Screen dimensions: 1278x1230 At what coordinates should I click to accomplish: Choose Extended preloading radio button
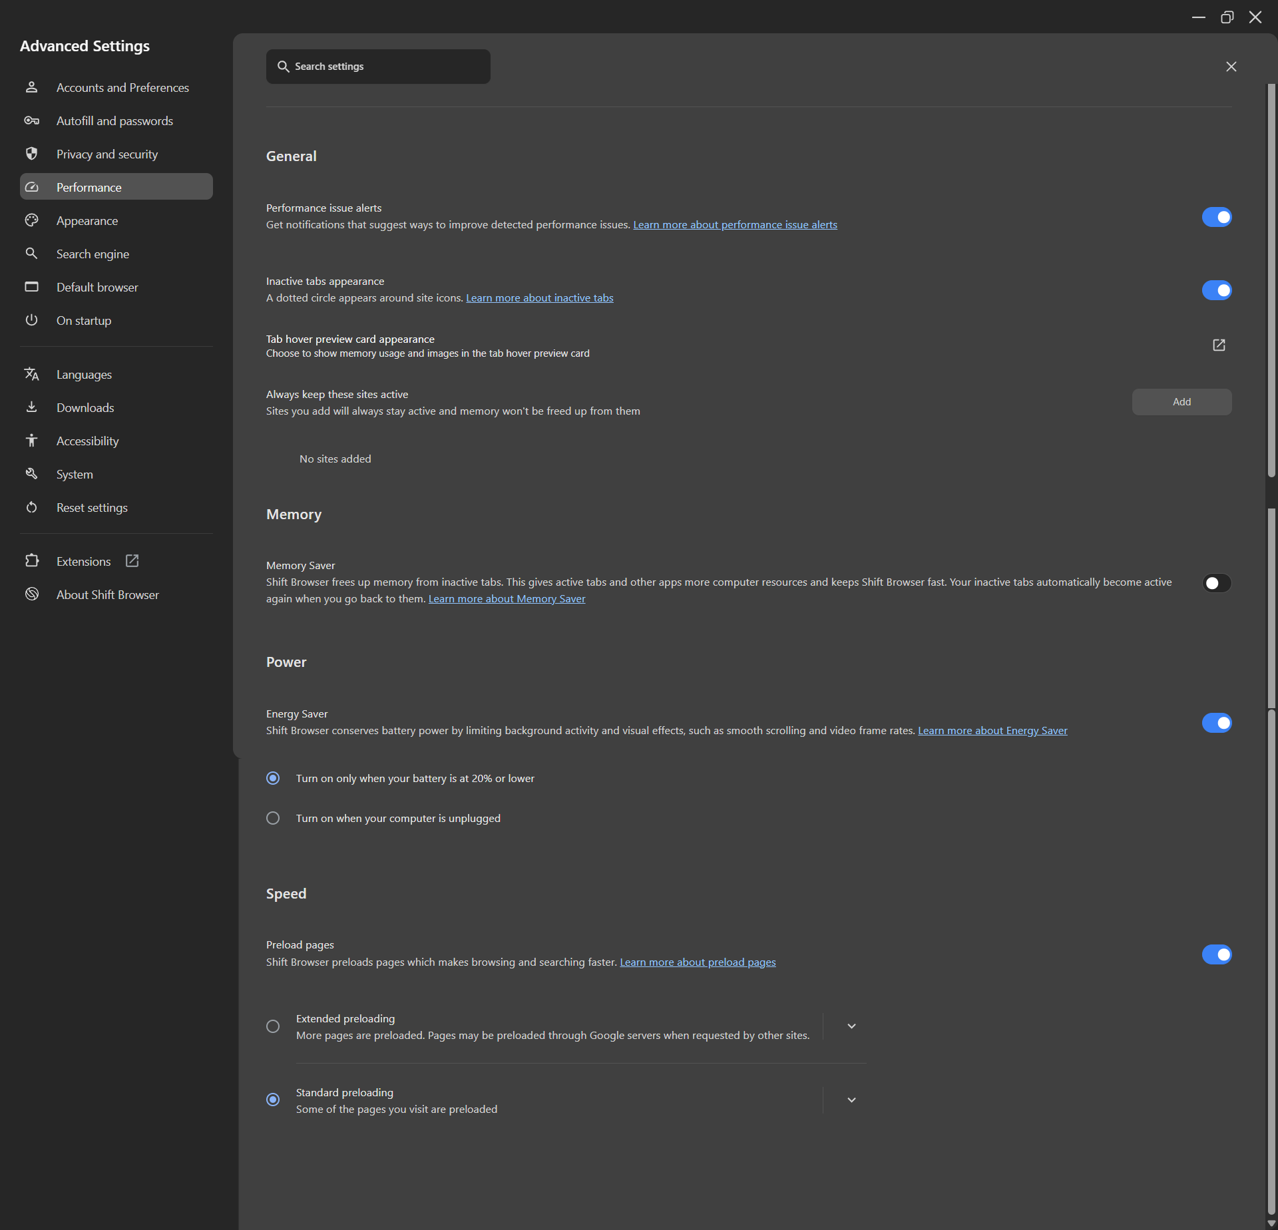click(x=273, y=1026)
